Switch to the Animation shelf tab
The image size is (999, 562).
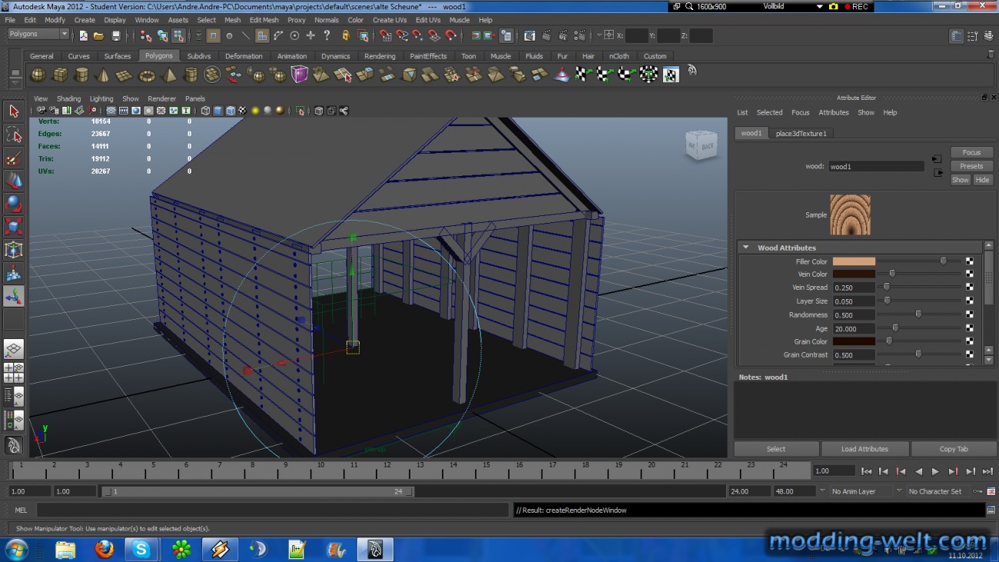(292, 56)
